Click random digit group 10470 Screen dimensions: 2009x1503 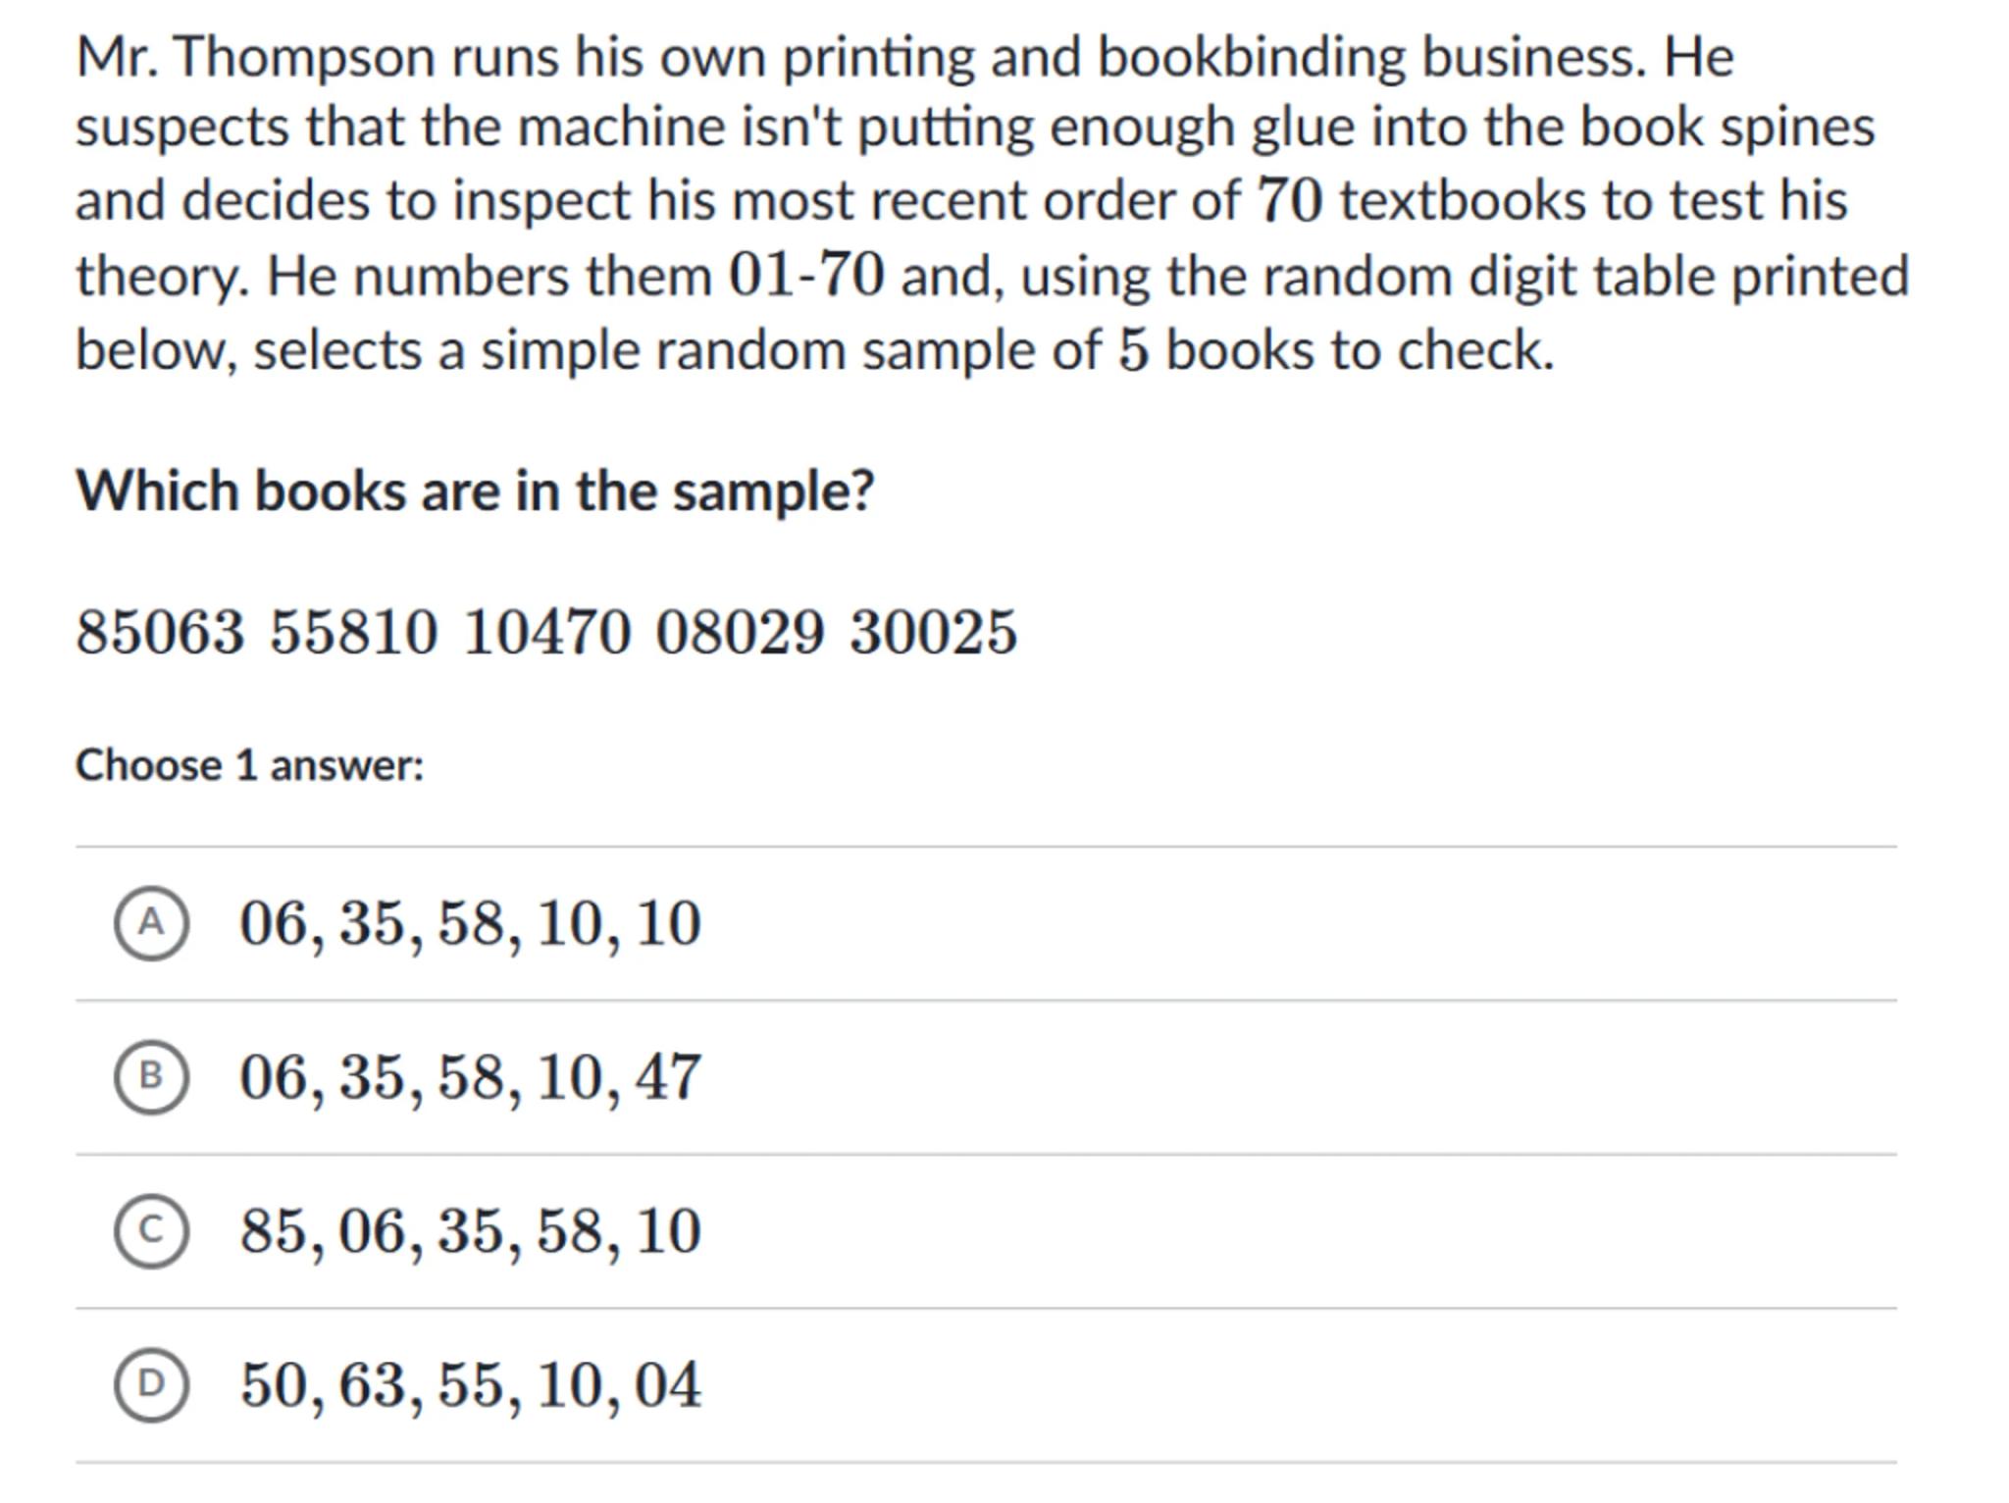click(546, 631)
